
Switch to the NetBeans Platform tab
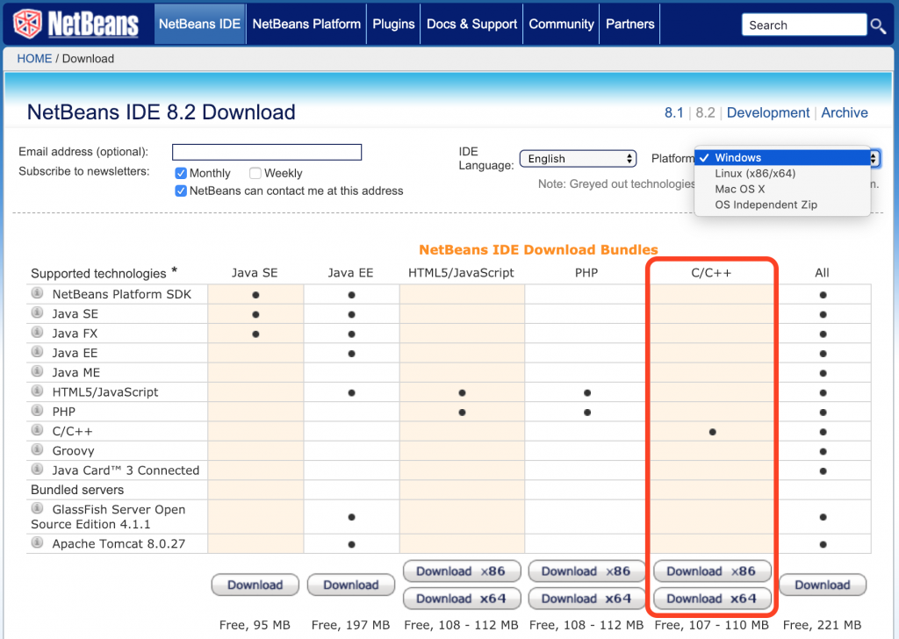(306, 24)
